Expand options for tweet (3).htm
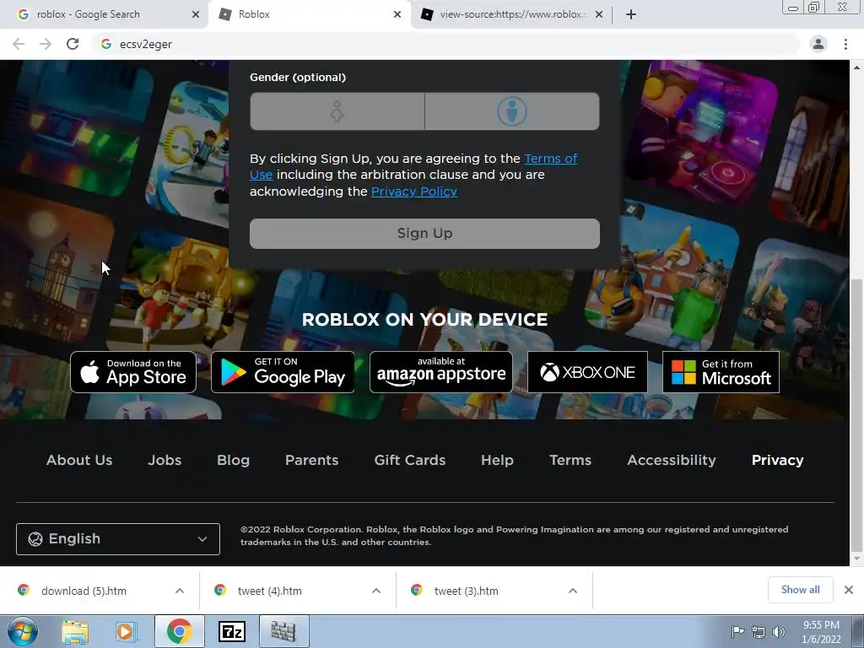Screen dimensions: 864x648 573,591
